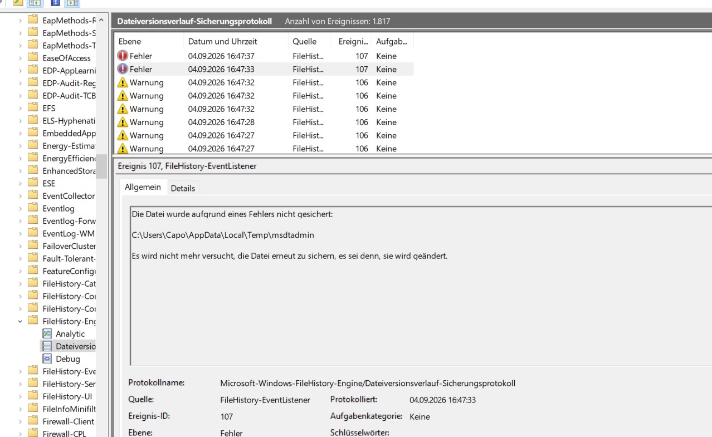Image resolution: width=712 pixels, height=437 pixels.
Task: Expand the ESE tree node
Action: (x=21, y=183)
